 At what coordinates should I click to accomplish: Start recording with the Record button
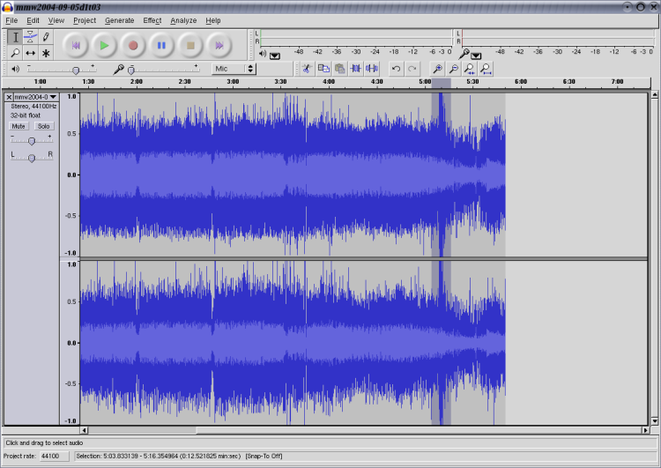(133, 45)
